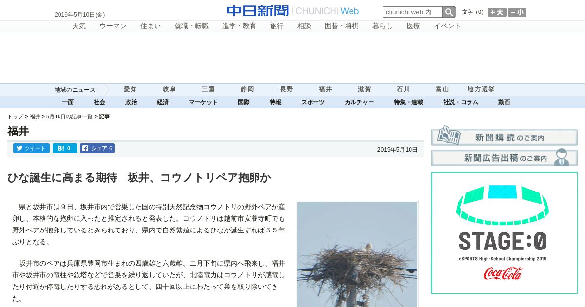Increase text size with 大 button

(497, 12)
